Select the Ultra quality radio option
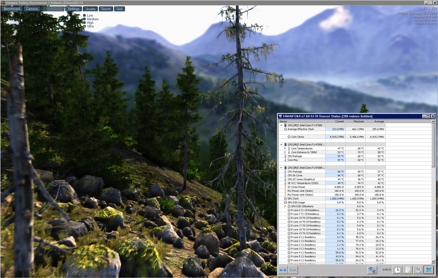This screenshot has height=278, width=438. [85, 26]
